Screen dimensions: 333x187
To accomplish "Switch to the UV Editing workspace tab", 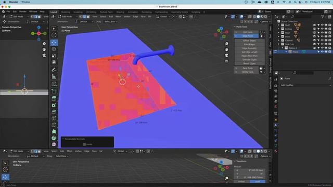I will (91, 12).
